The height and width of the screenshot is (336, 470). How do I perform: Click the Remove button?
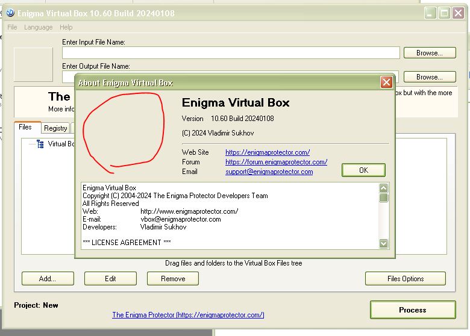pyautogui.click(x=173, y=279)
